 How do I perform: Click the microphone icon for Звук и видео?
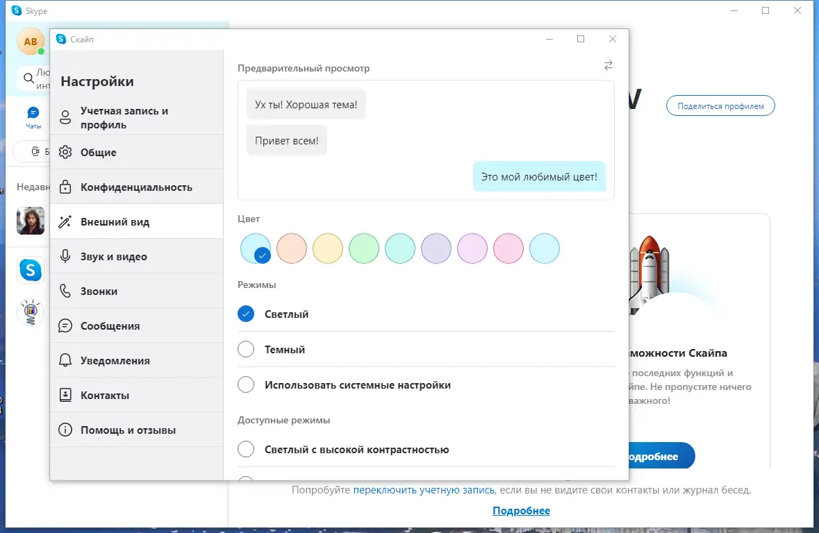coord(65,256)
